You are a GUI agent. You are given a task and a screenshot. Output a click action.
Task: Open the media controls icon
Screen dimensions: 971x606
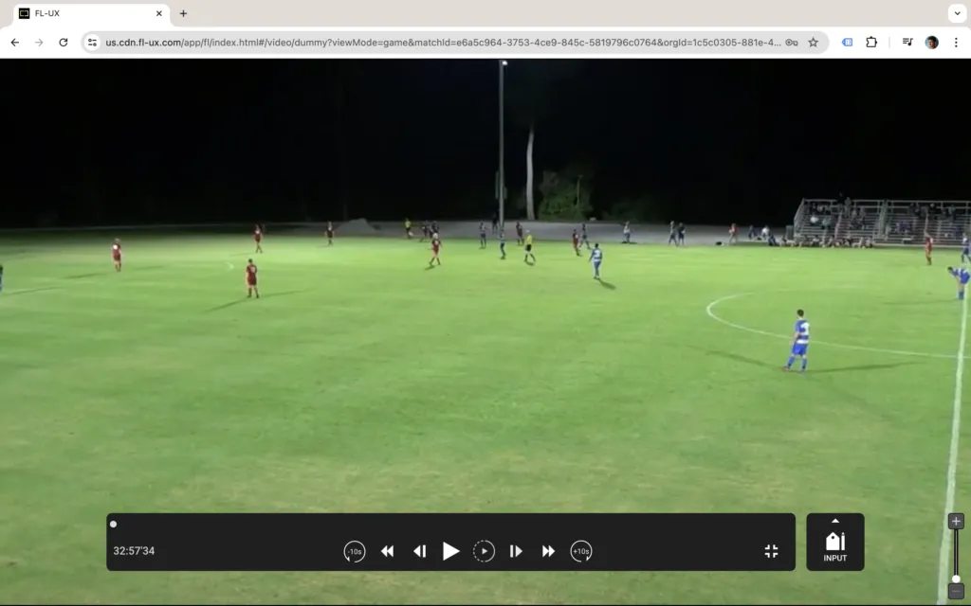coord(907,42)
